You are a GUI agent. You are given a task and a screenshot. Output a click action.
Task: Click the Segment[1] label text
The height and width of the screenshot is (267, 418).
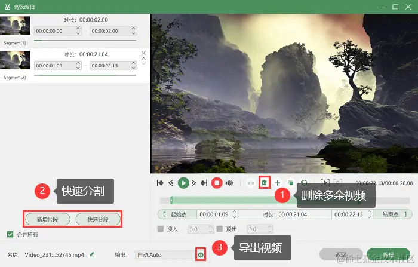pos(15,43)
